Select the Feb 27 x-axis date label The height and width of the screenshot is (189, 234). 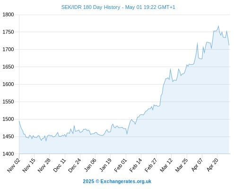151,165
